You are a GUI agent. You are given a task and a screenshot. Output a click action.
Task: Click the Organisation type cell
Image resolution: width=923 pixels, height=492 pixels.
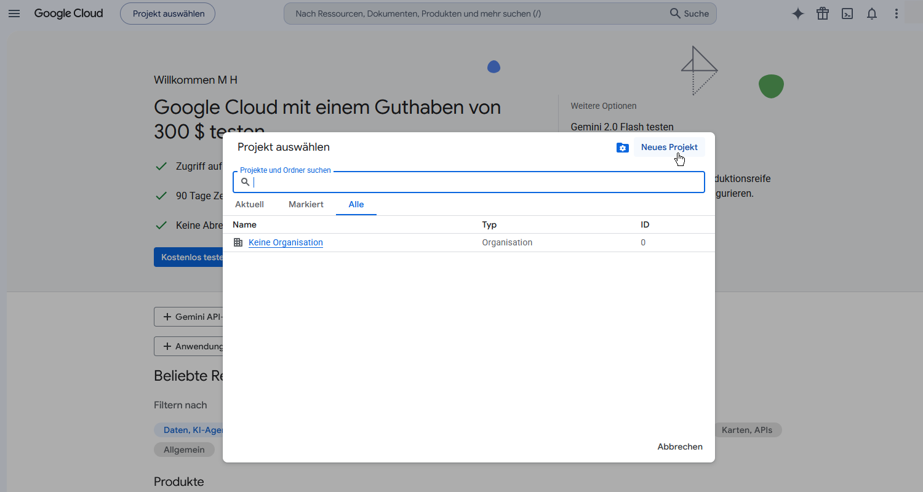[x=507, y=242]
